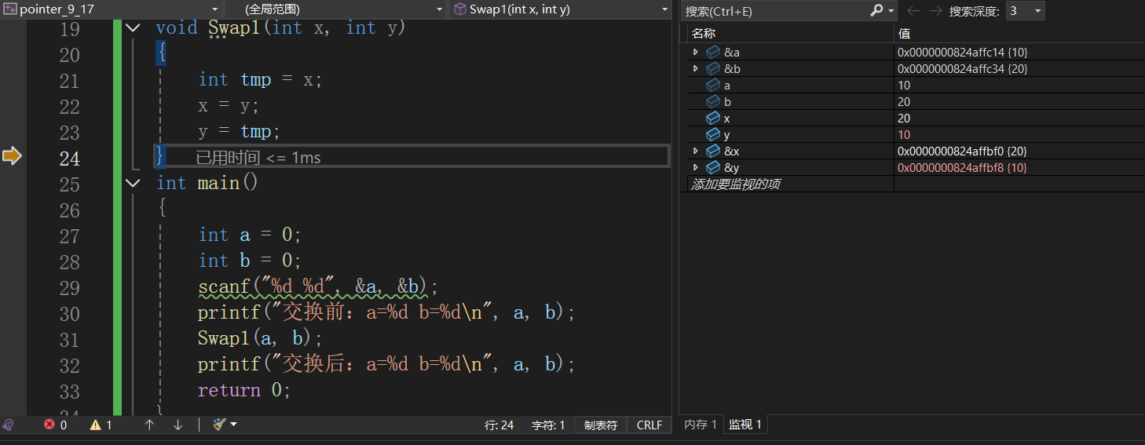Open the pointer_9_17 project dropdown
This screenshot has width=1145, height=445.
[x=215, y=9]
